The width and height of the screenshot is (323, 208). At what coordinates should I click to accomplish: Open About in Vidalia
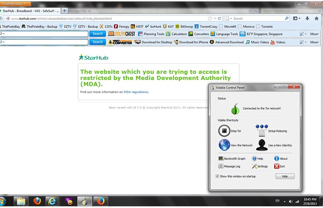coord(281,158)
